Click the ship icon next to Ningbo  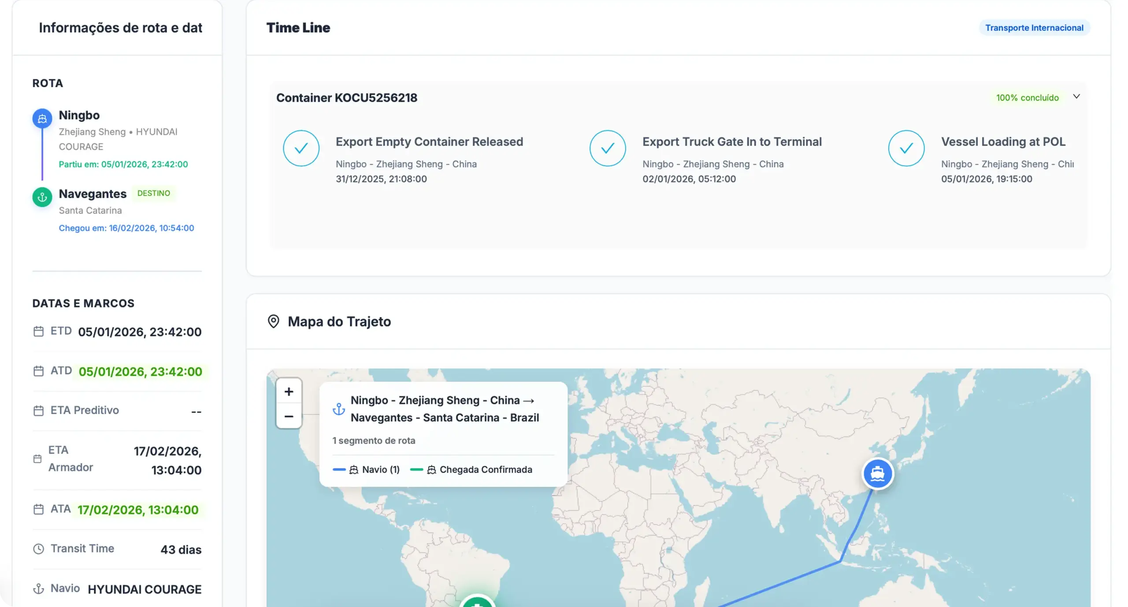(x=42, y=118)
